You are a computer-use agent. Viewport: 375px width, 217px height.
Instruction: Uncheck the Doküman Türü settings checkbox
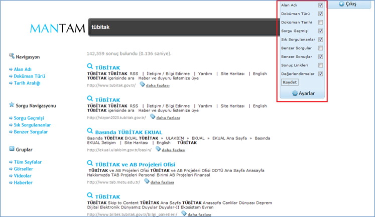click(x=320, y=14)
